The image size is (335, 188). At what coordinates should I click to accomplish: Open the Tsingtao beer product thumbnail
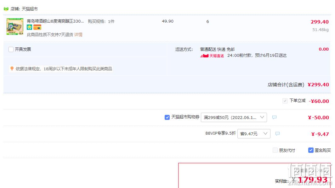[x=15, y=27]
